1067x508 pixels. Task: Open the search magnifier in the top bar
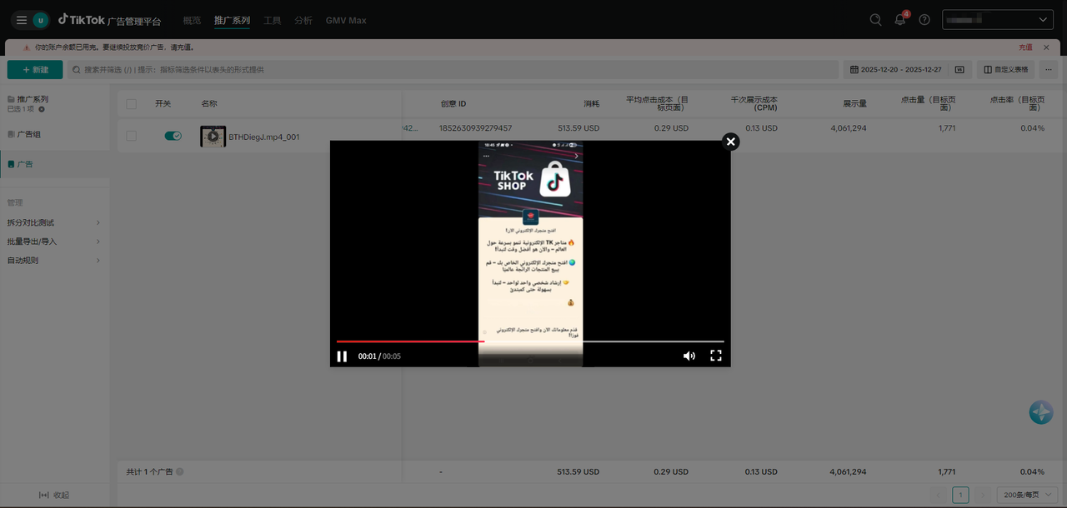point(875,20)
